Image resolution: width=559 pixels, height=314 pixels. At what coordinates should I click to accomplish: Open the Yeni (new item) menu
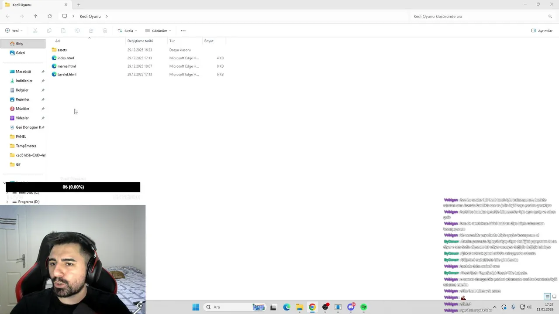point(14,31)
